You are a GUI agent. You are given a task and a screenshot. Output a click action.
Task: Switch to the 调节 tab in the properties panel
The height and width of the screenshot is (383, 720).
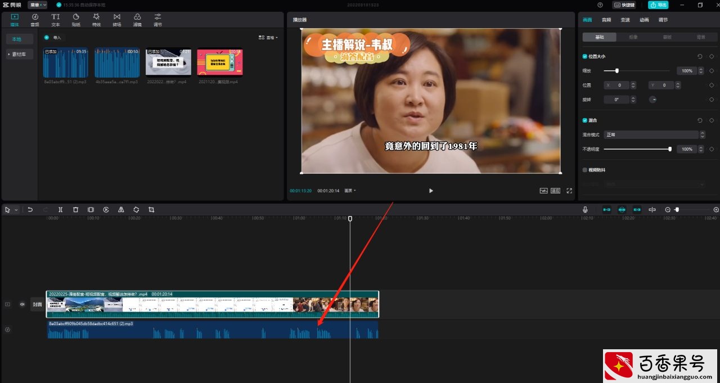coord(663,20)
